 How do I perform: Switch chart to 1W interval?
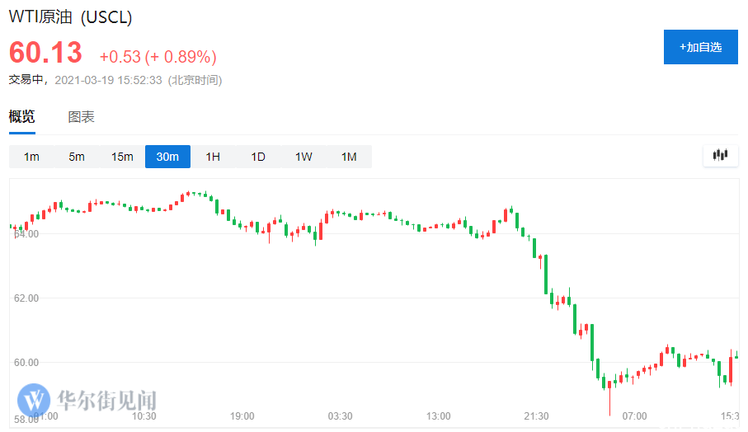coord(303,157)
